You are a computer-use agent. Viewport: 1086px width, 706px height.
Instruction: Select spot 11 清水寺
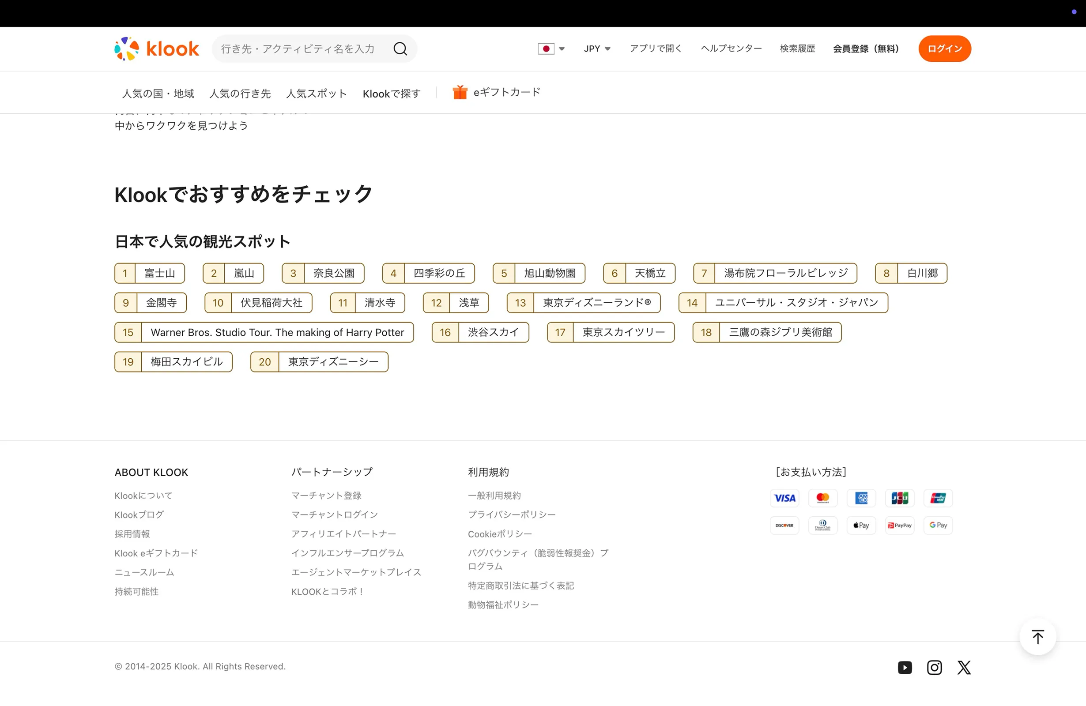click(x=367, y=303)
